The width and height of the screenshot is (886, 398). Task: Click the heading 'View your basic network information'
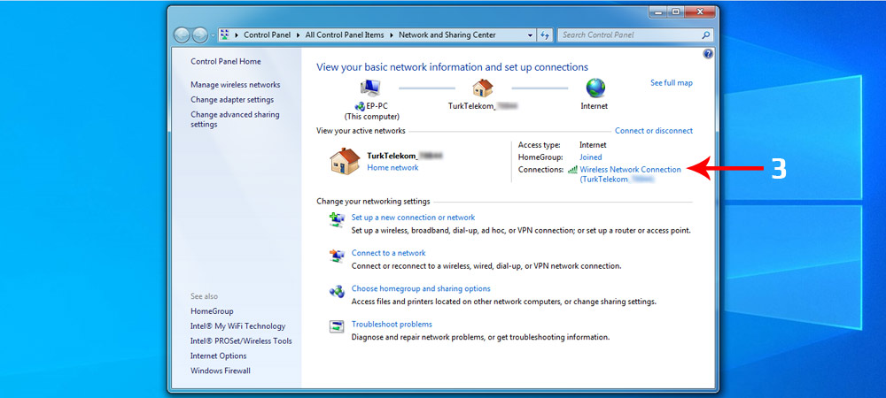[452, 67]
